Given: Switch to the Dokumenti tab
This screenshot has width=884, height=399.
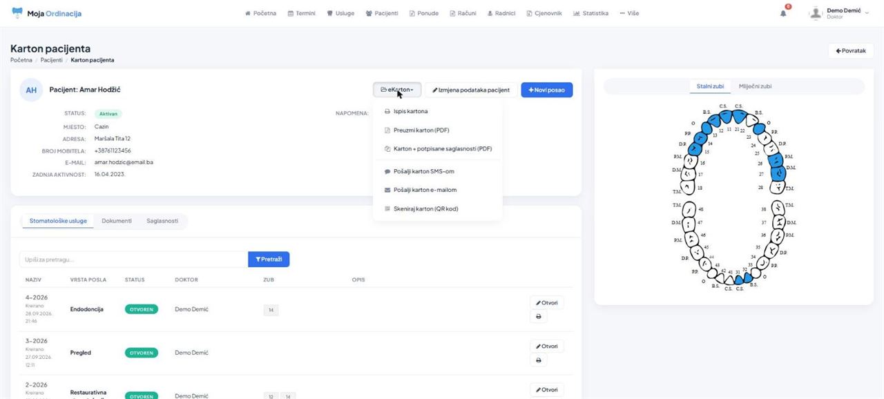Looking at the screenshot, I should [117, 221].
